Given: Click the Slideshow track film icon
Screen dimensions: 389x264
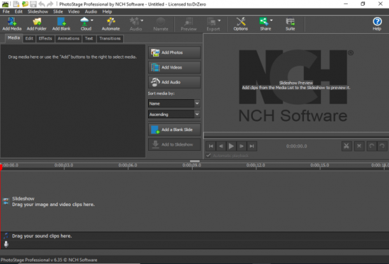Looking at the screenshot, I should click(x=6, y=201).
